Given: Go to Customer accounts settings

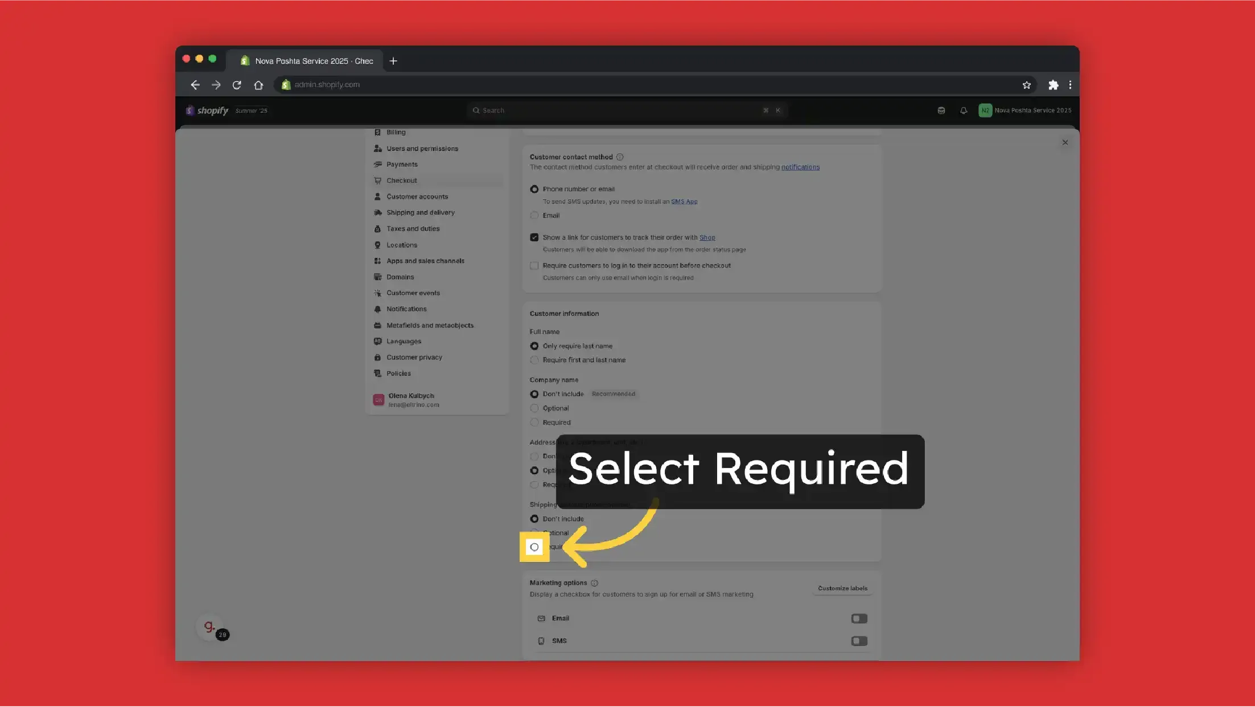Looking at the screenshot, I should [x=417, y=197].
